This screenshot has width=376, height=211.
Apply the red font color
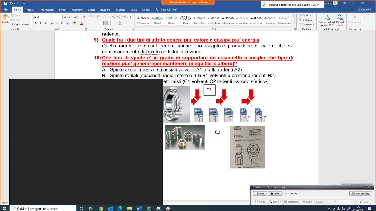[81, 23]
